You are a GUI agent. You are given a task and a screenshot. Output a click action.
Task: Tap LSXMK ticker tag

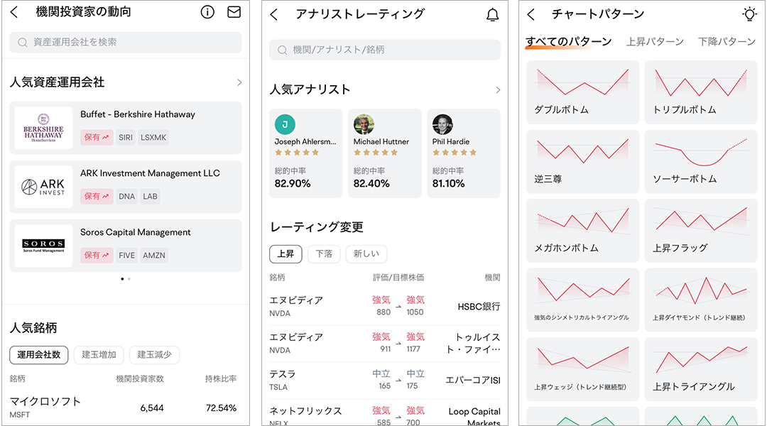pyautogui.click(x=153, y=138)
